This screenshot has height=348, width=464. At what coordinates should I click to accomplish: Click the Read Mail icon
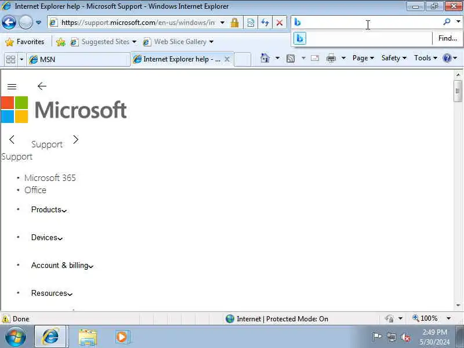315,59
